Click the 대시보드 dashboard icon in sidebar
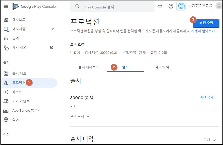Image resolution: width=223 pixels, height=145 pixels. pyautogui.click(x=6, y=20)
